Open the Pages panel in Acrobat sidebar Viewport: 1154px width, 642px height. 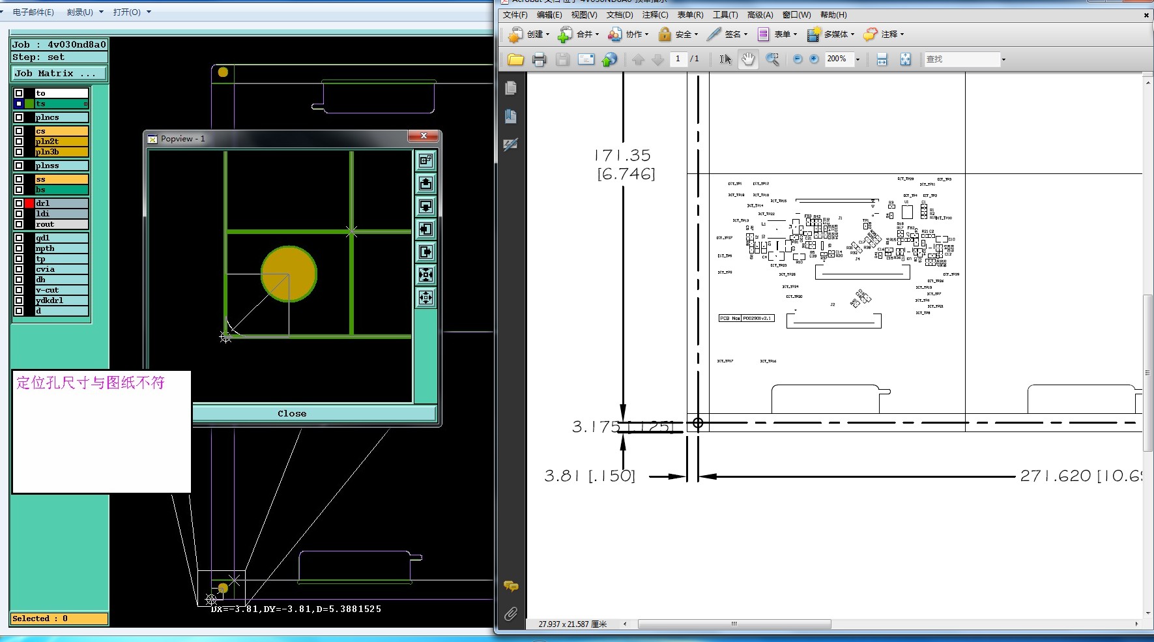511,88
